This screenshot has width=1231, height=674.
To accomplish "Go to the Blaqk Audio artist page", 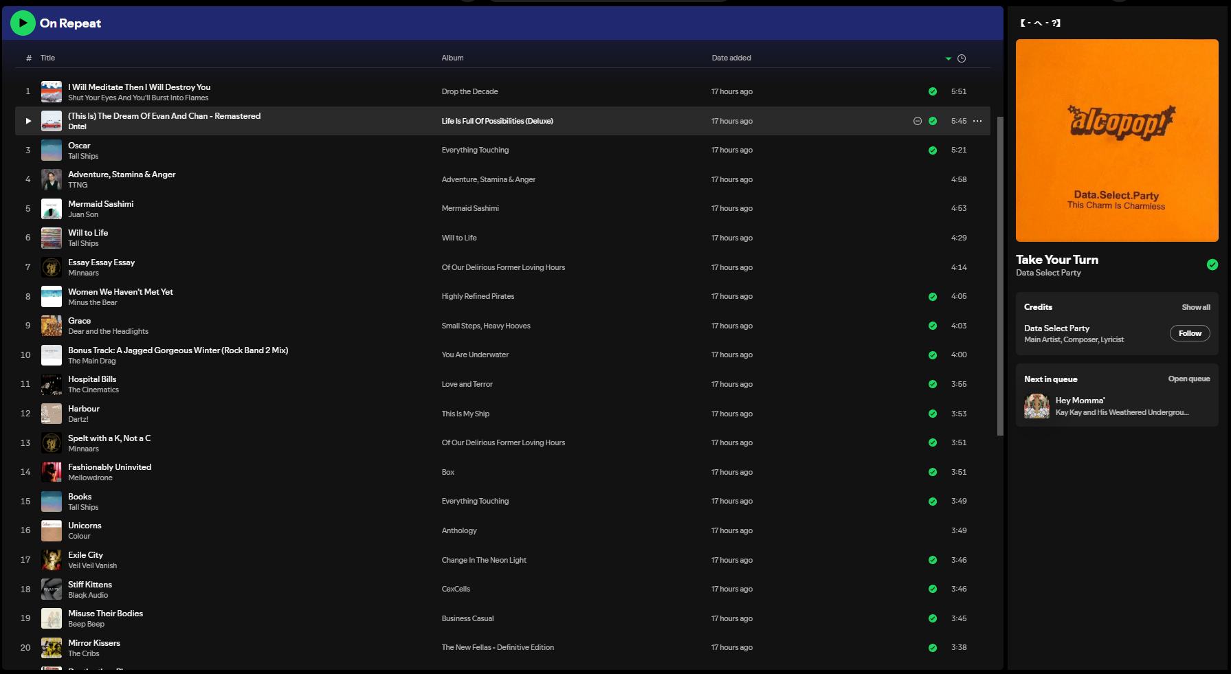I will (x=88, y=596).
